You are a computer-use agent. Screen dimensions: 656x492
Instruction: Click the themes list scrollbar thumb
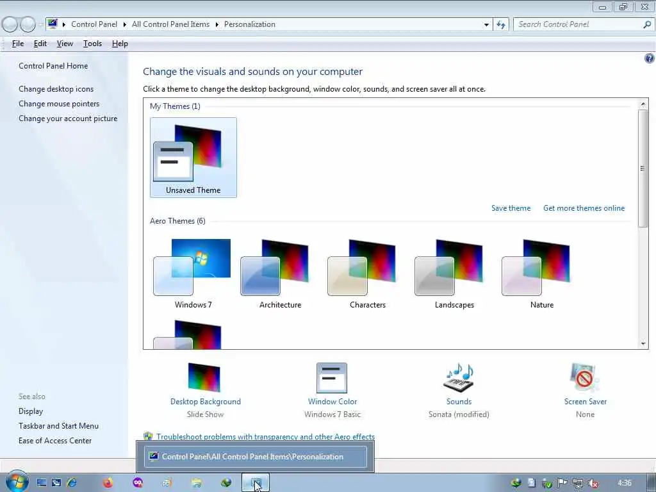[643, 168]
